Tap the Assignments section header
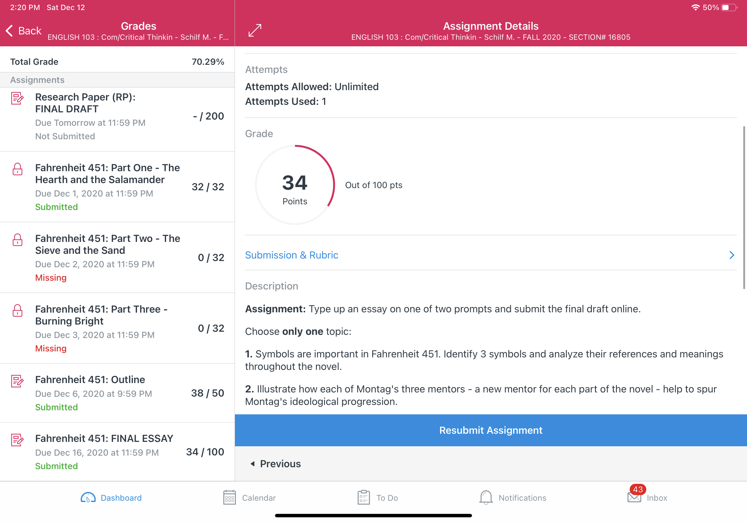 [117, 80]
